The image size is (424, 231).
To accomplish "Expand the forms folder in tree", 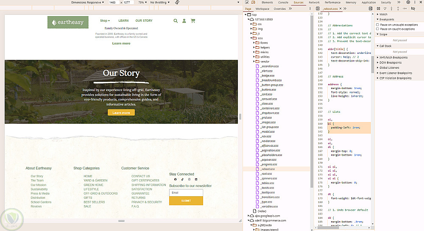I will (x=254, y=43).
